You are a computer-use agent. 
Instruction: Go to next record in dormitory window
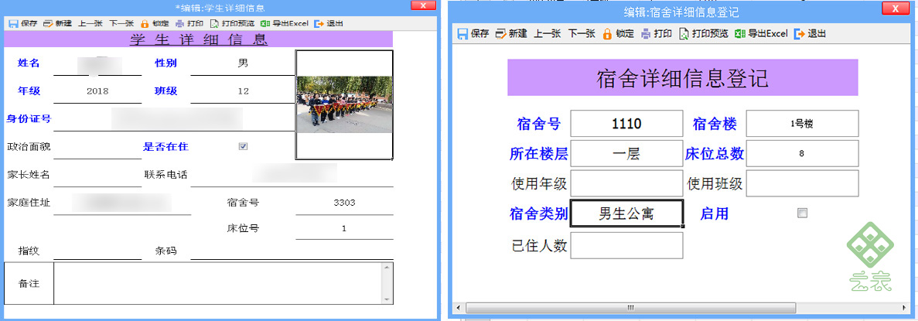pos(582,34)
